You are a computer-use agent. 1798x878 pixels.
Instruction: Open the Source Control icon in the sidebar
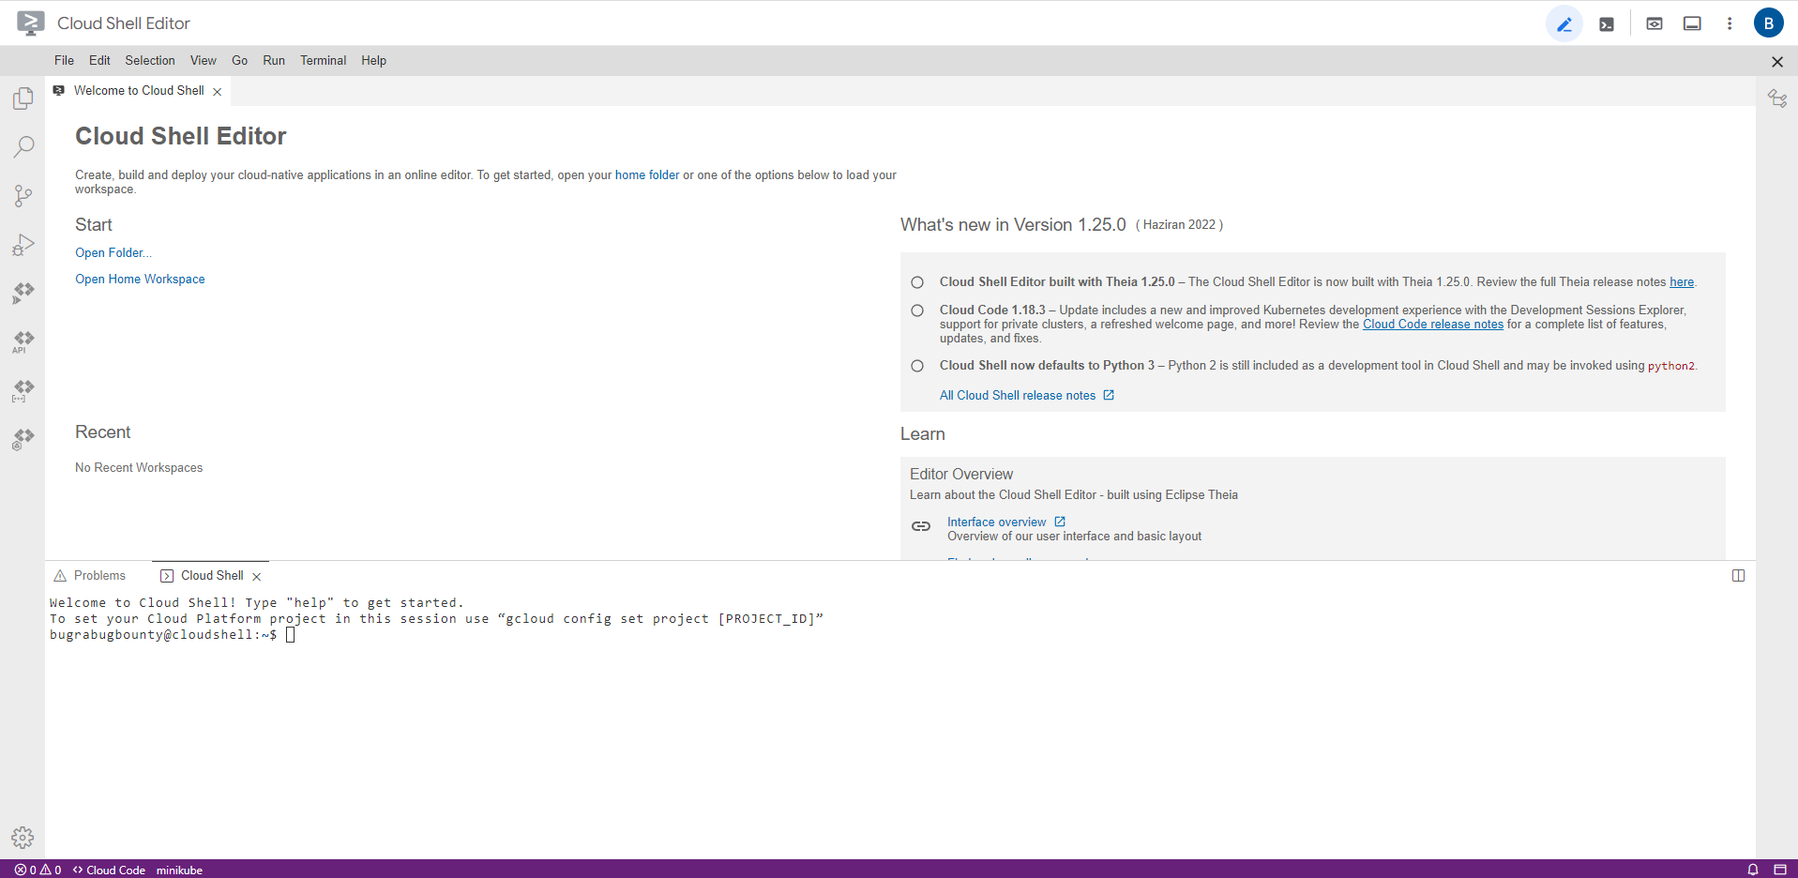pyautogui.click(x=23, y=195)
